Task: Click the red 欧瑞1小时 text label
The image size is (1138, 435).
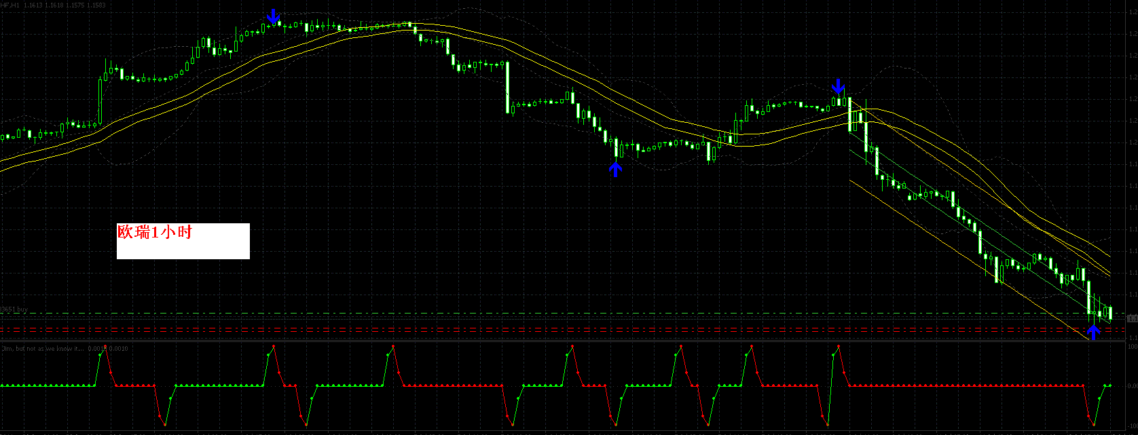Action: (155, 233)
